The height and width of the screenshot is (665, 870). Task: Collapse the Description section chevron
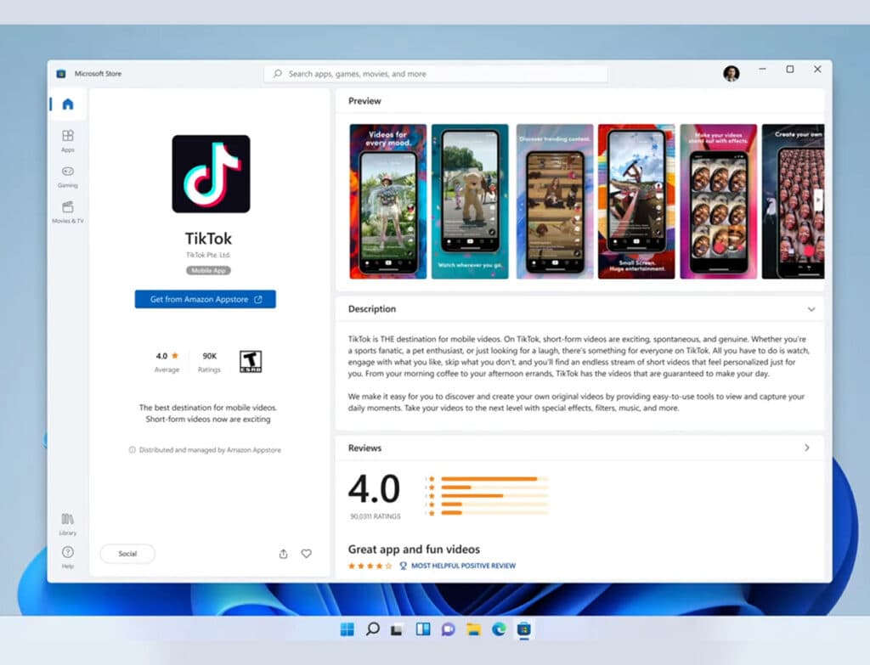811,309
